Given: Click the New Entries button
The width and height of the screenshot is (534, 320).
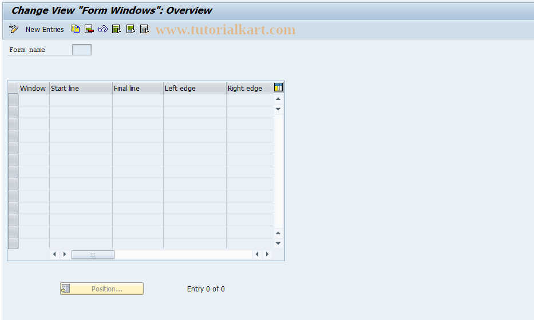Looking at the screenshot, I should tap(45, 30).
